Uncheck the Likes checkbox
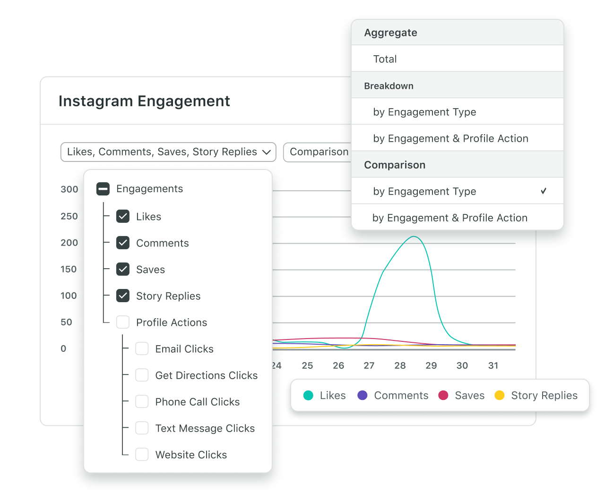Image resolution: width=605 pixels, height=492 pixels. click(x=123, y=216)
